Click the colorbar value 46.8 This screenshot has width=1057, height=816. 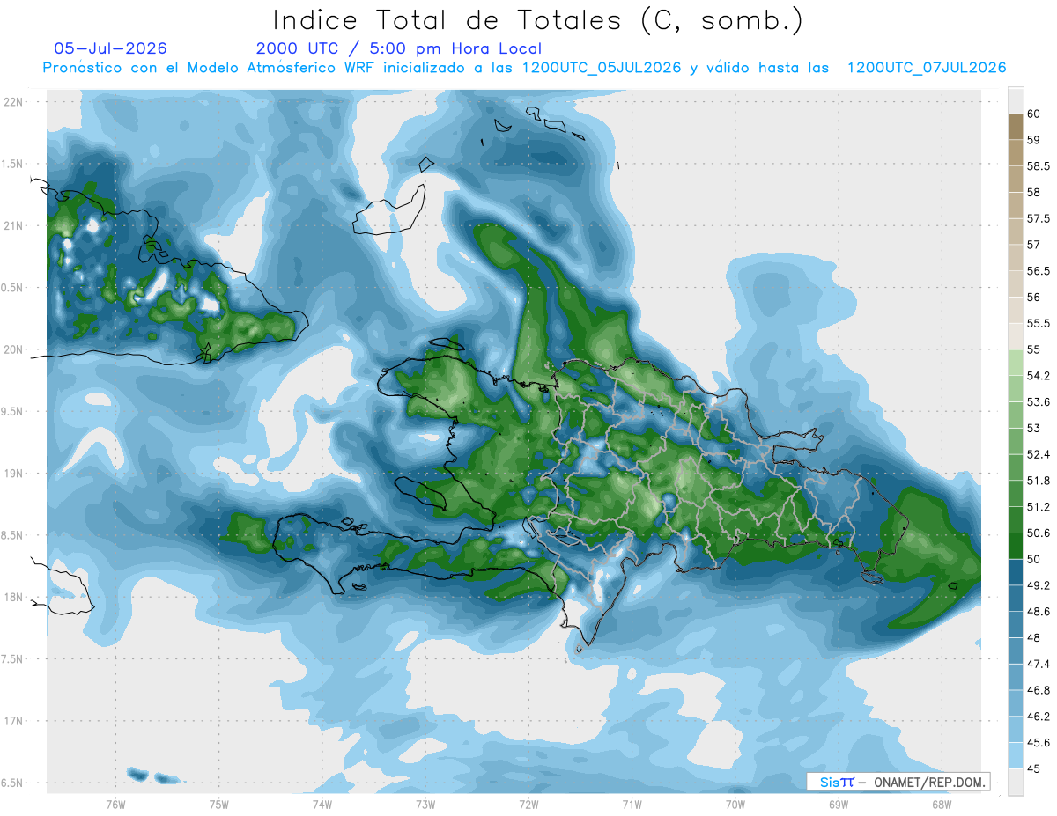(x=1038, y=691)
